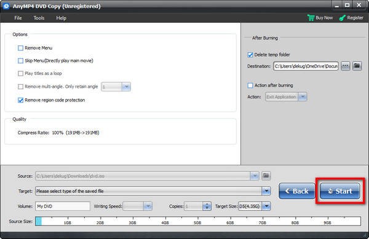Browse destination using the three-dots button

click(x=345, y=66)
